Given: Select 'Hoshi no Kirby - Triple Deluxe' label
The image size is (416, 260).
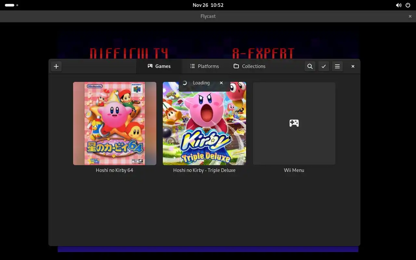Looking at the screenshot, I should point(204,170).
